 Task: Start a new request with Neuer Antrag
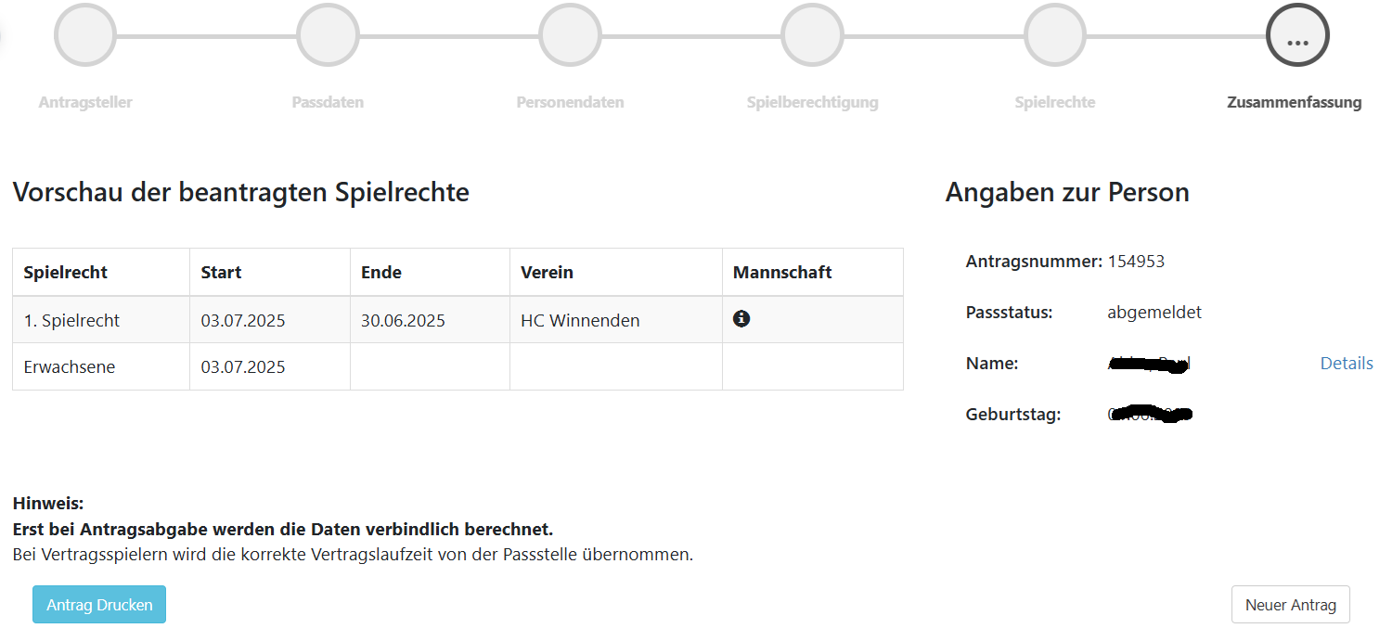point(1290,605)
